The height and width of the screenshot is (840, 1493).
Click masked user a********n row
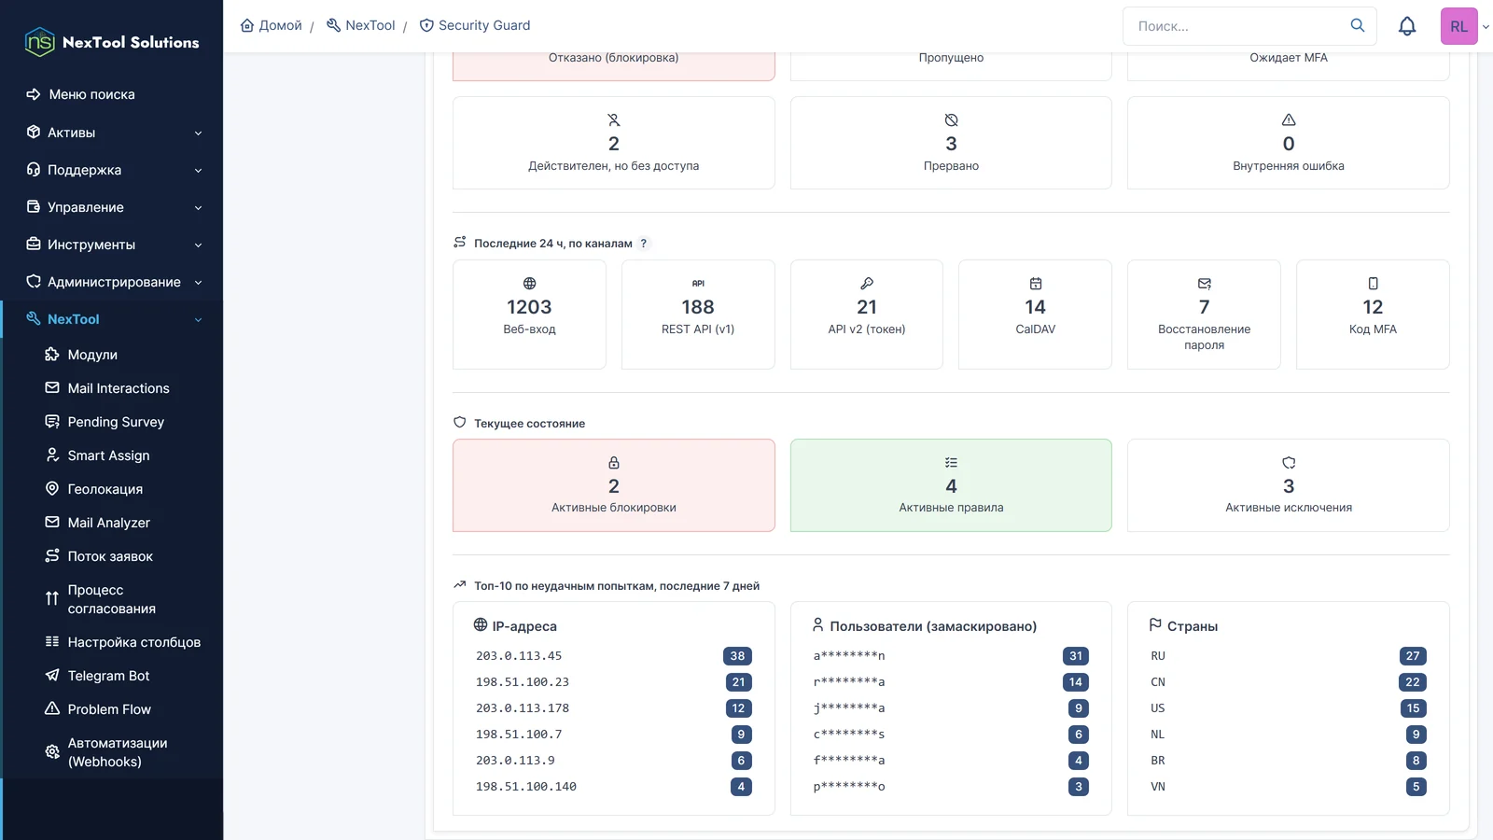[951, 656]
